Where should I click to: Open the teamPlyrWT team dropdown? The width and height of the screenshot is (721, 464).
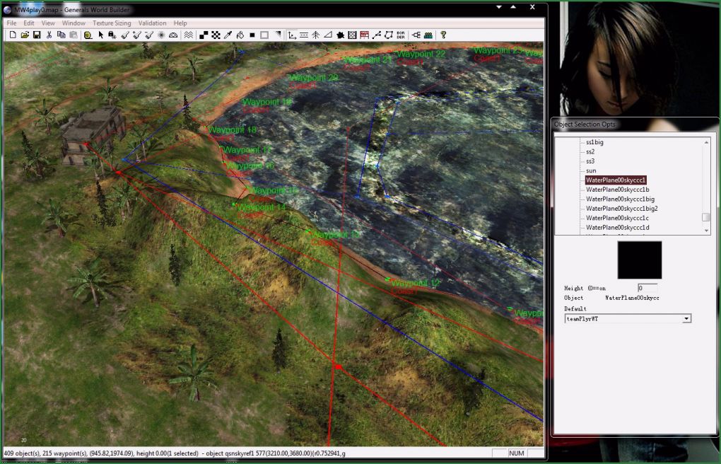coord(686,319)
